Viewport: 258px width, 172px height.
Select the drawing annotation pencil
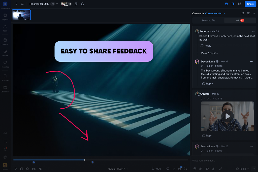220,169
